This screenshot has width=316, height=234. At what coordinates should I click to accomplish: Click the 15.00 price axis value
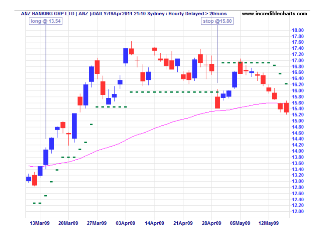pos(298,121)
